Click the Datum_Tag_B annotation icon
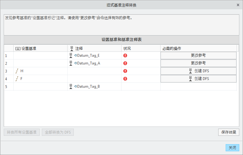243x155 pixels. [71, 86]
